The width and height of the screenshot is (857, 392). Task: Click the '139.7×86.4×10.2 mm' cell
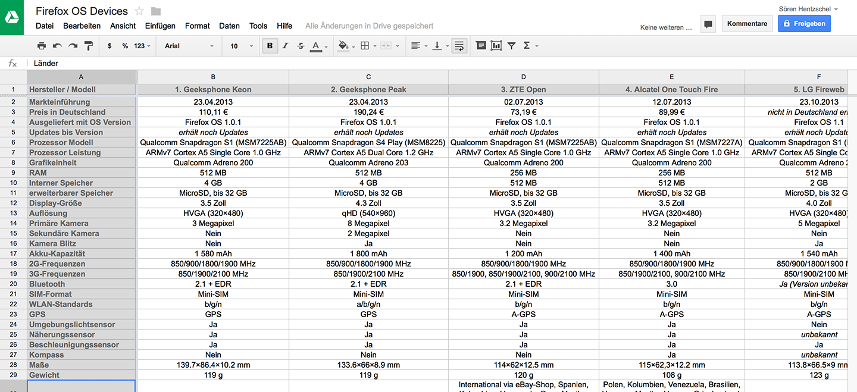pos(213,365)
